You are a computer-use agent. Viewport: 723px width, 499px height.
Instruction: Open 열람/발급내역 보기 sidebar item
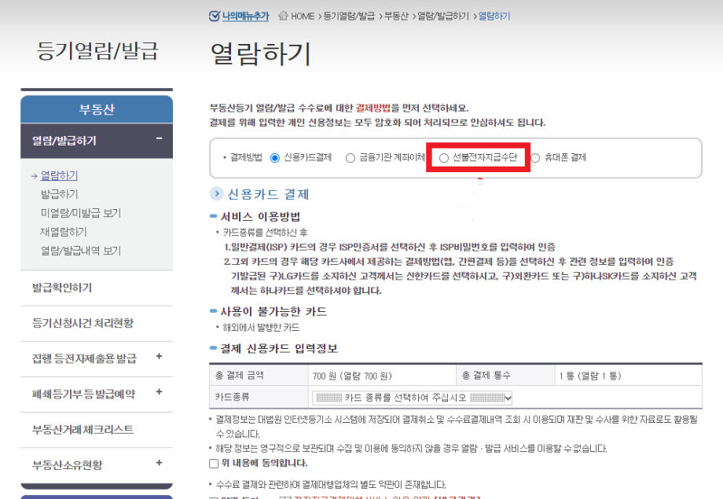click(x=81, y=251)
